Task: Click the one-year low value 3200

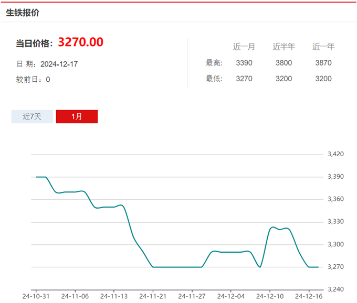Action: (x=323, y=79)
